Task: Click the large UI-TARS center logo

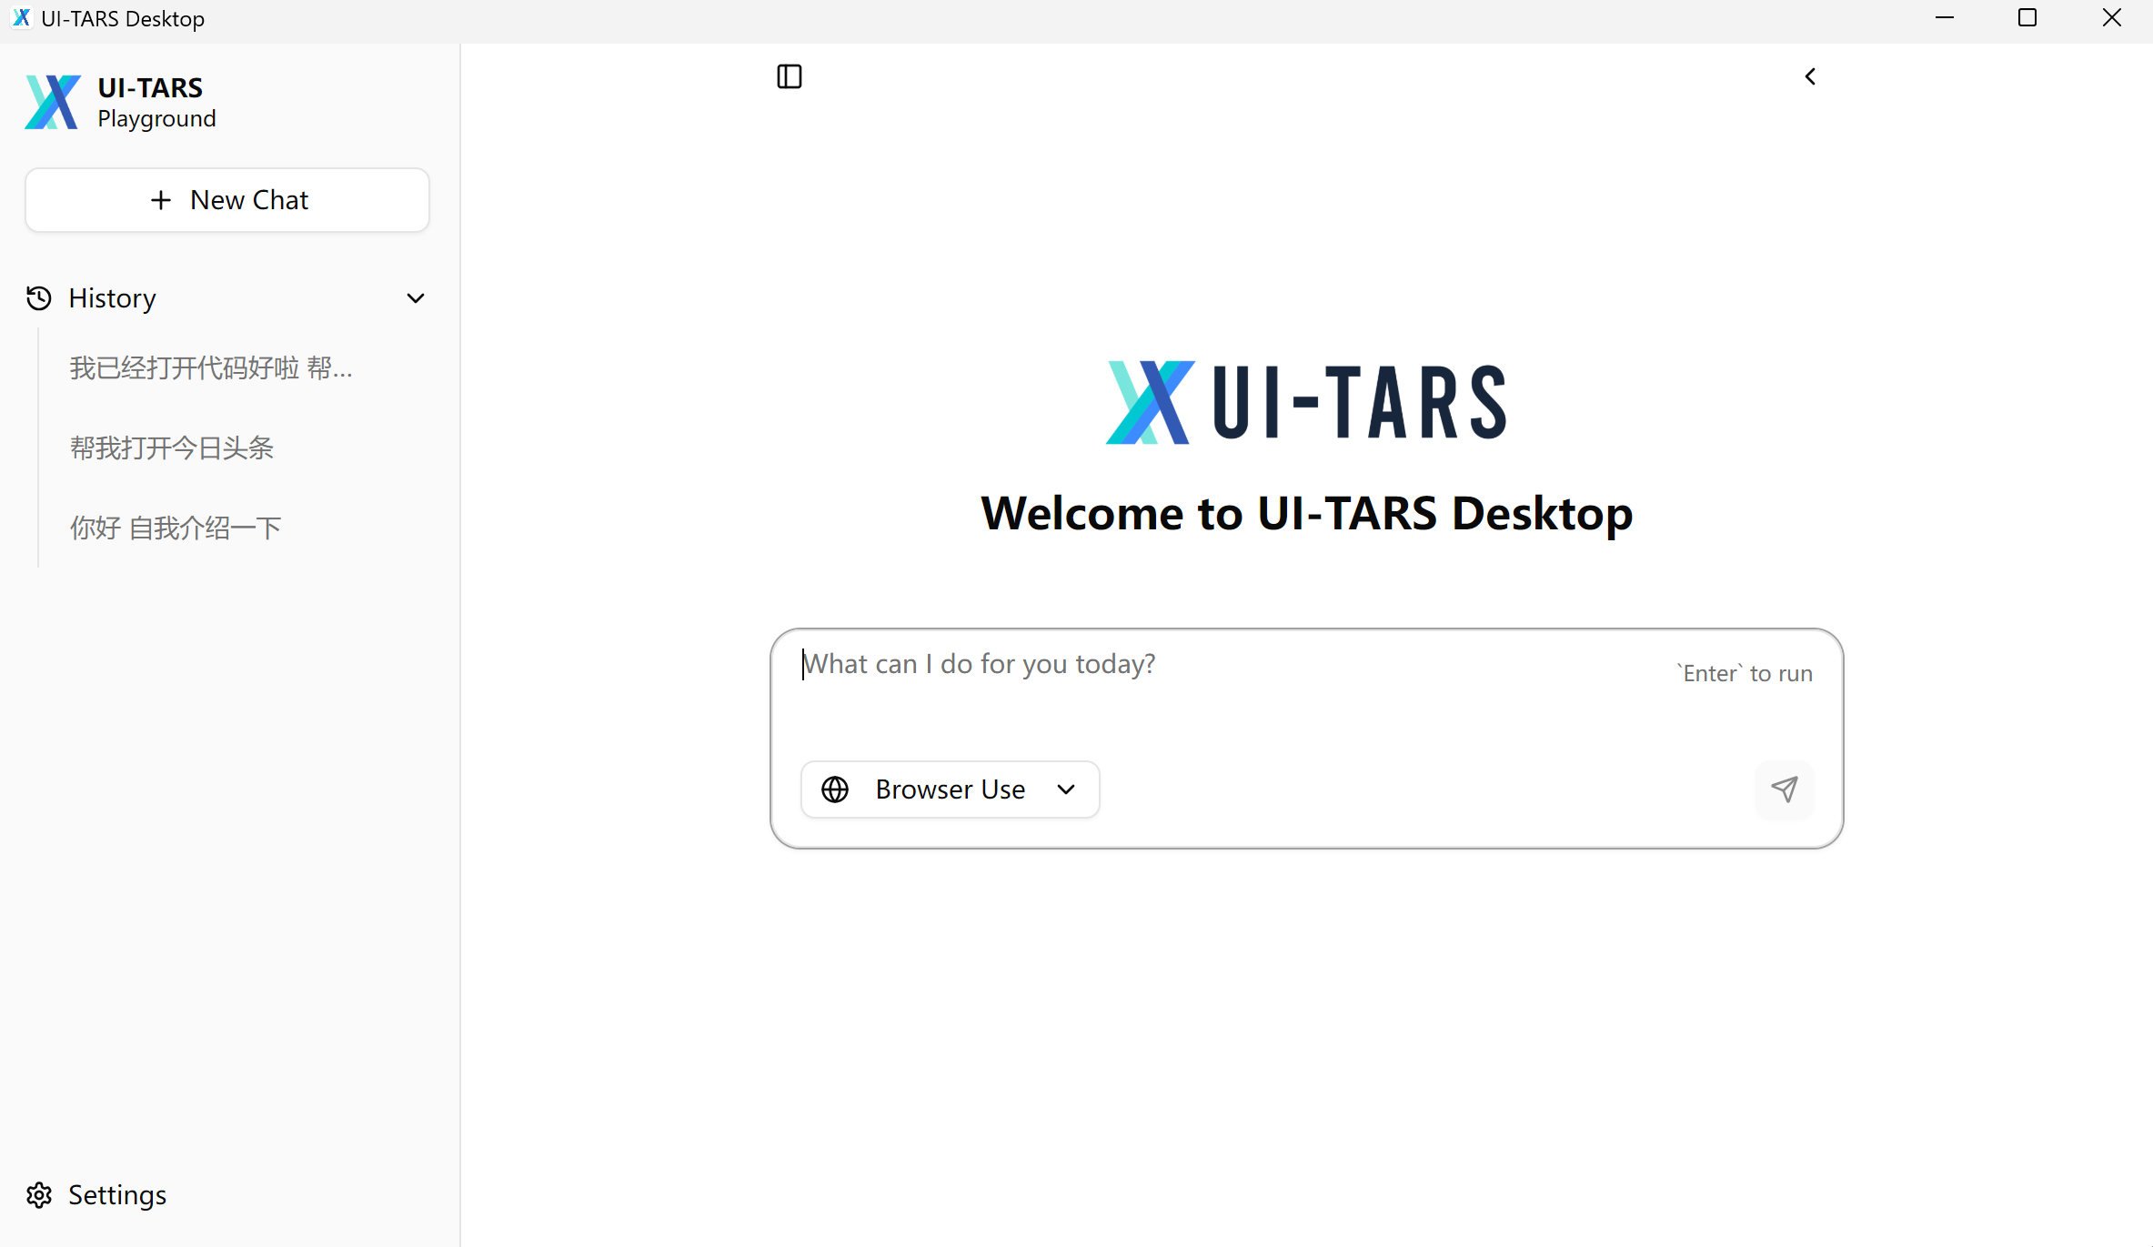Action: (1305, 402)
